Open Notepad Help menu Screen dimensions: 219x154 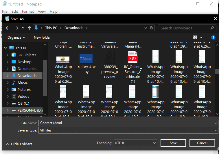point(54,12)
